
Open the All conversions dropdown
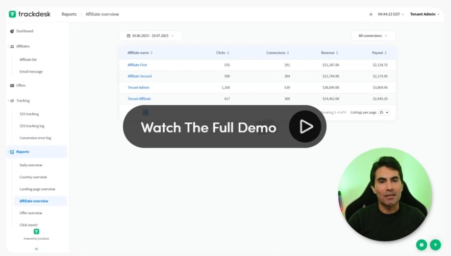(x=373, y=36)
